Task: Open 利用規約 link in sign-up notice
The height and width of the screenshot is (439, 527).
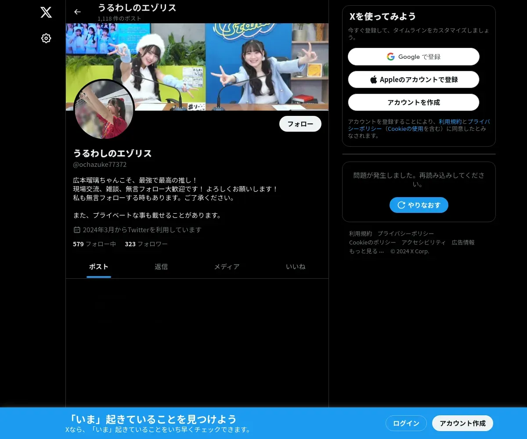Action: 450,122
